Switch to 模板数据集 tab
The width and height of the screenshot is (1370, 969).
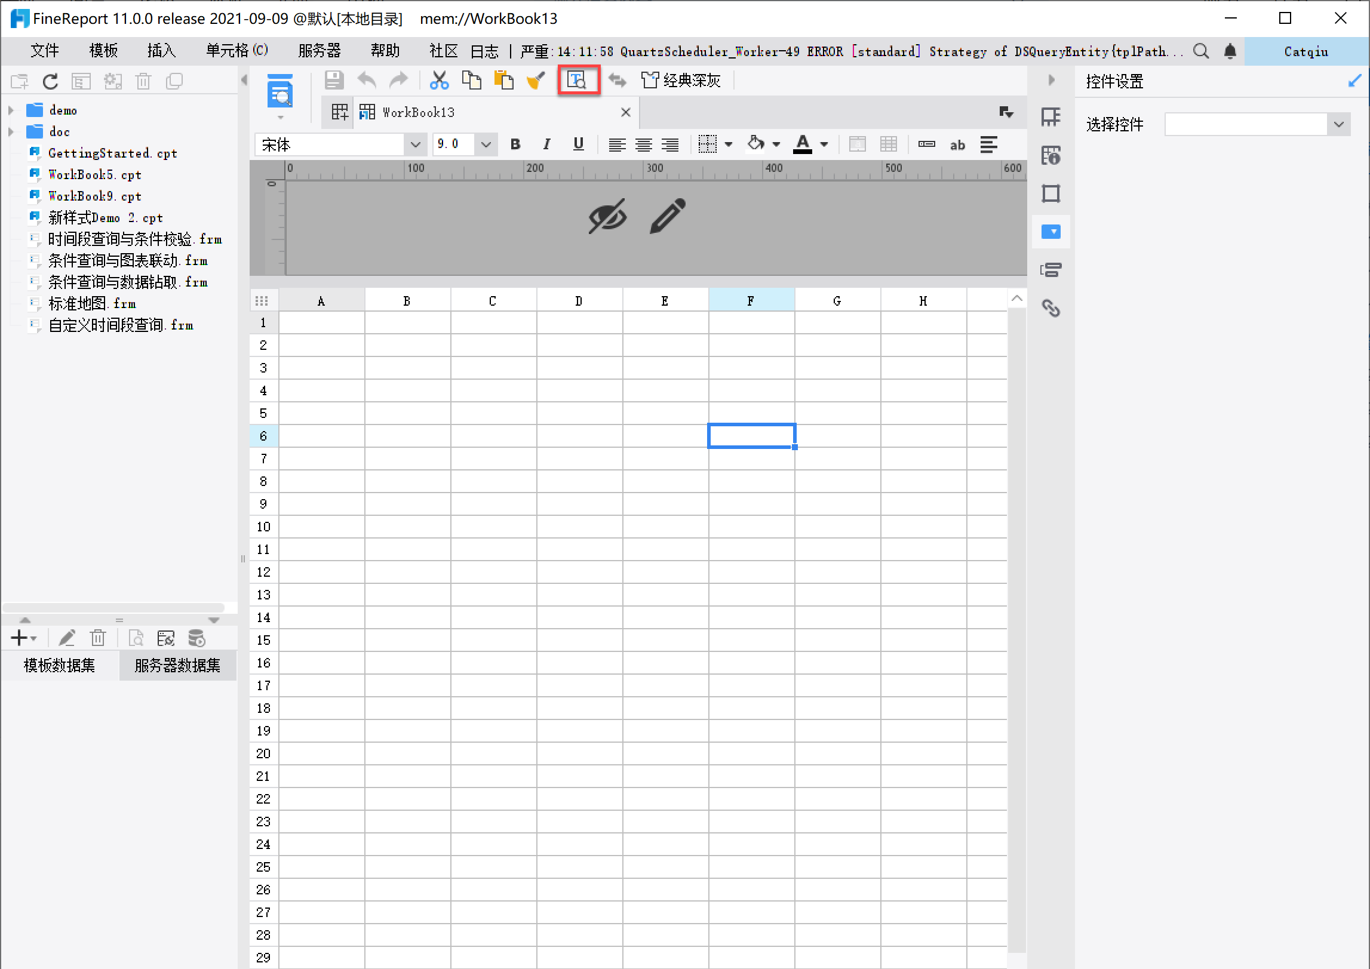(x=59, y=665)
